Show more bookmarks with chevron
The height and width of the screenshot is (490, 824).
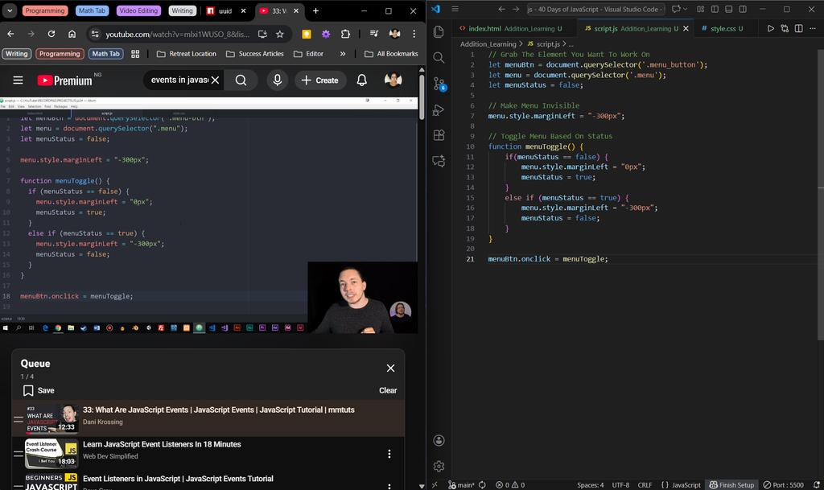343,54
